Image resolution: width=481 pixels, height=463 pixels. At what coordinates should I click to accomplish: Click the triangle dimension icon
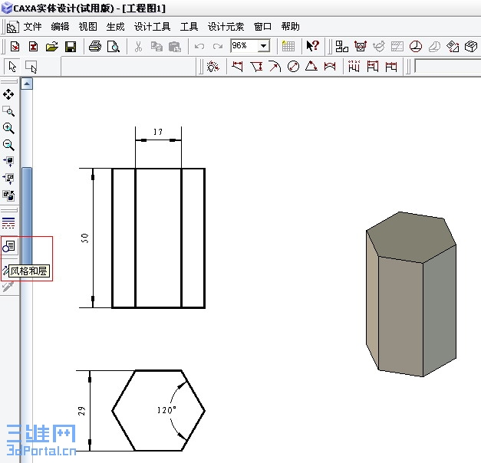pyautogui.click(x=311, y=66)
